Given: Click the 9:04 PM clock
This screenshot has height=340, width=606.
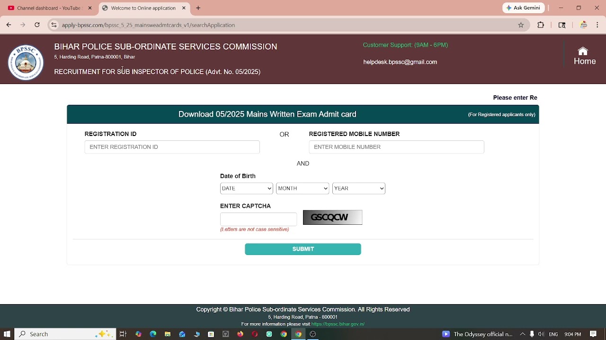Looking at the screenshot, I should [573, 334].
